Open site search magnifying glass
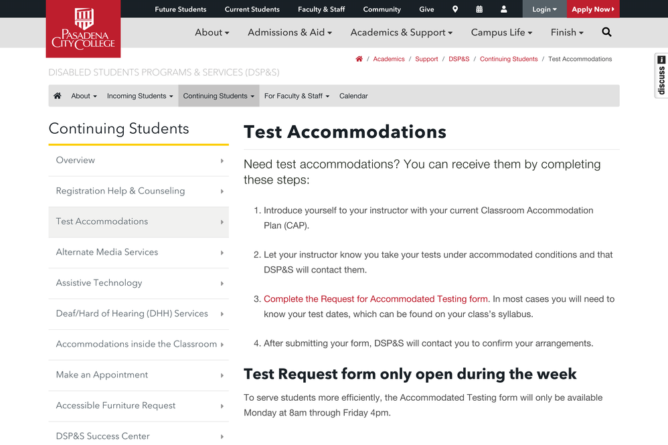Viewport: 668px width, 445px height. (606, 32)
